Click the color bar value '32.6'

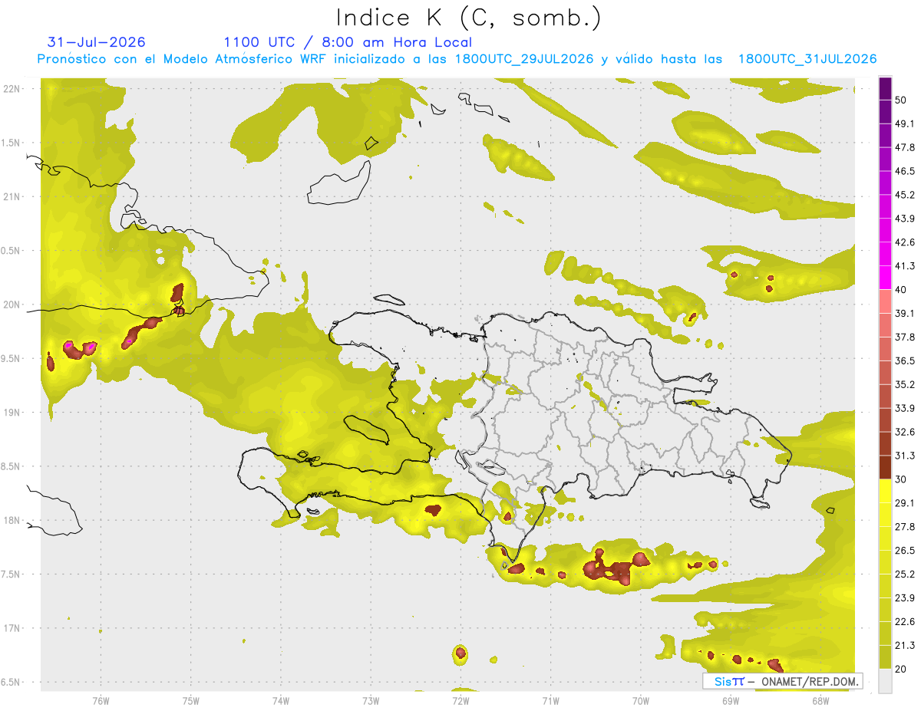(904, 432)
